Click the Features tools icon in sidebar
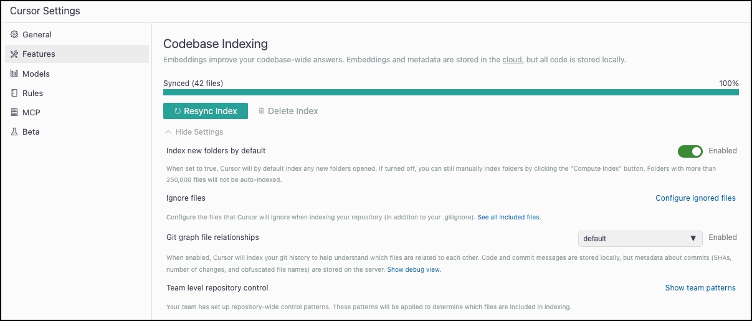 [x=14, y=54]
